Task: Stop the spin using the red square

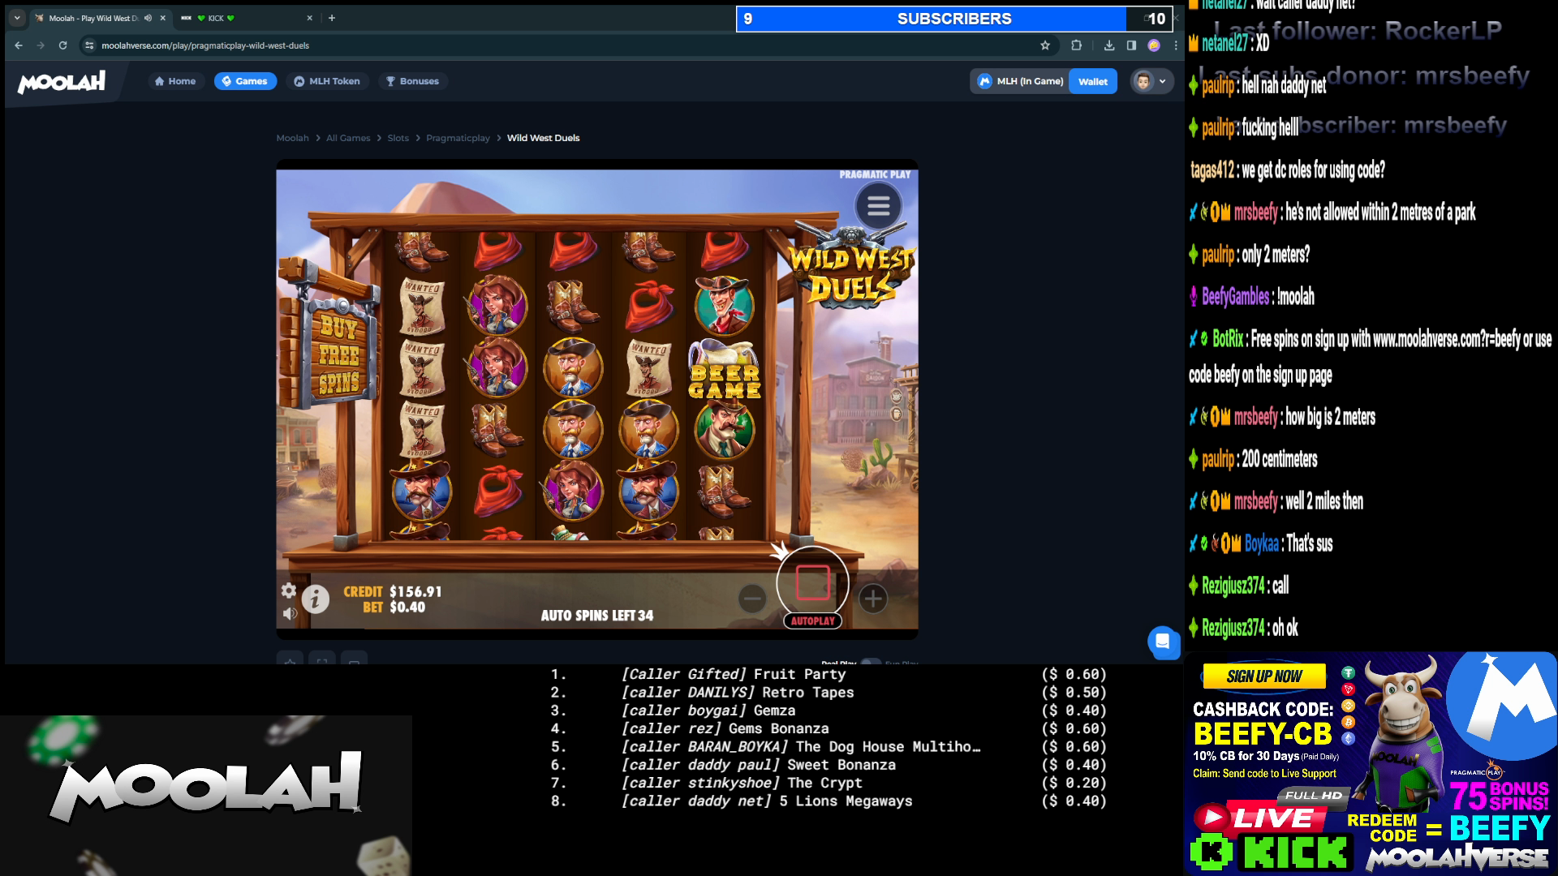Action: pyautogui.click(x=812, y=582)
